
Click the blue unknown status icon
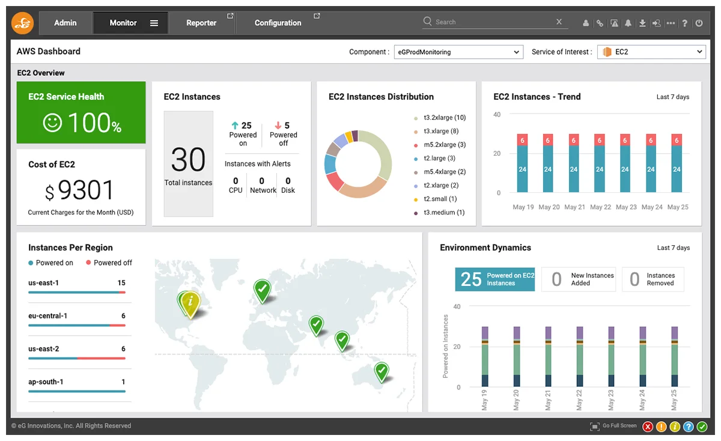[x=688, y=427]
